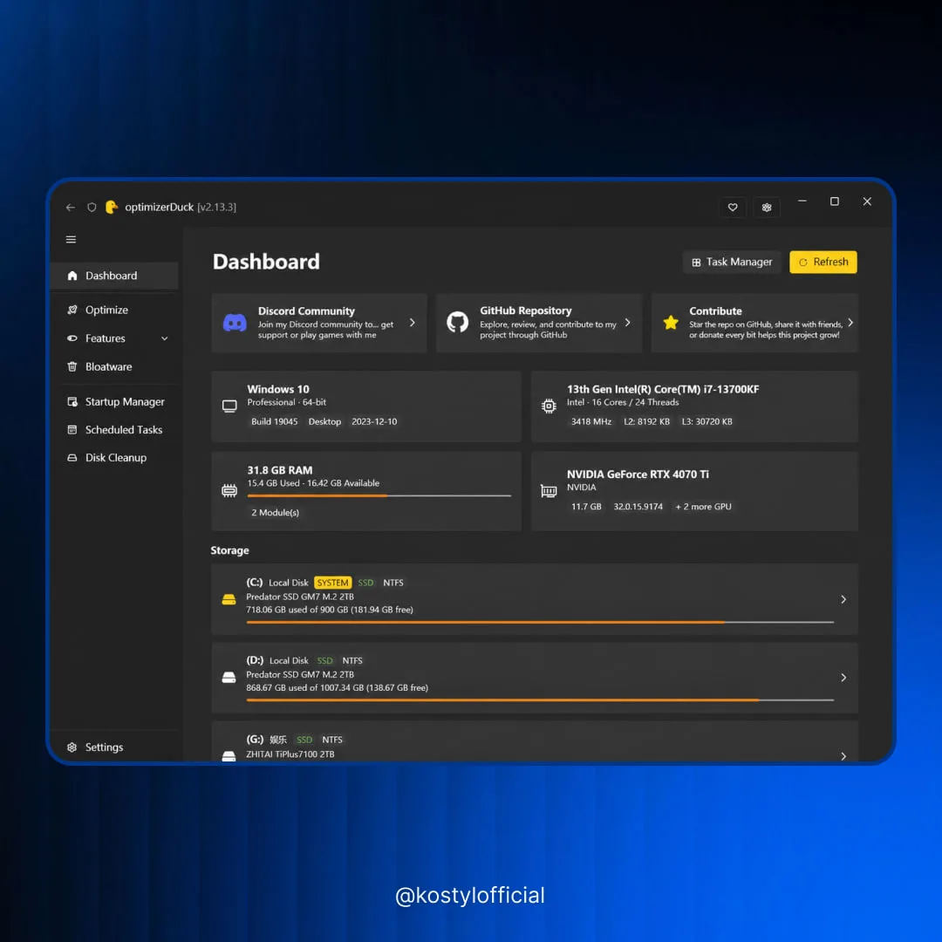Image resolution: width=942 pixels, height=942 pixels.
Task: Open Scheduled Tasks
Action: 115,429
